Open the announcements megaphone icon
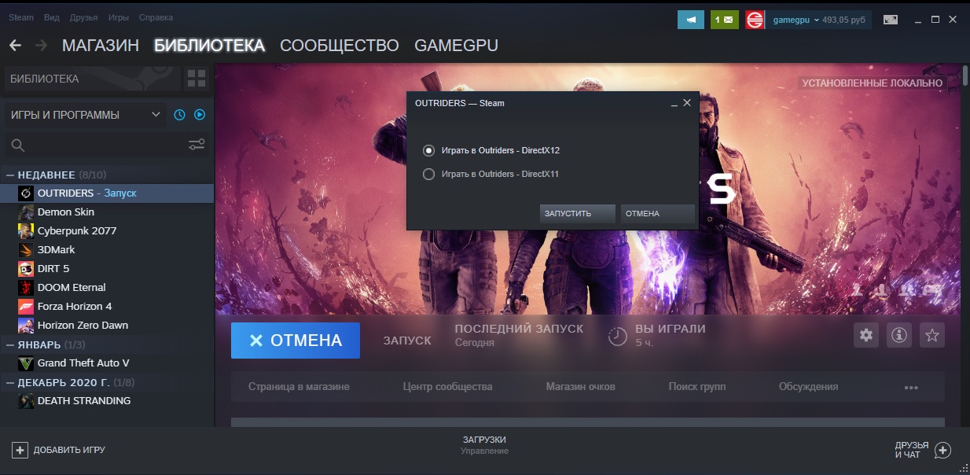Screen dimensions: 970x475 [x=691, y=19]
